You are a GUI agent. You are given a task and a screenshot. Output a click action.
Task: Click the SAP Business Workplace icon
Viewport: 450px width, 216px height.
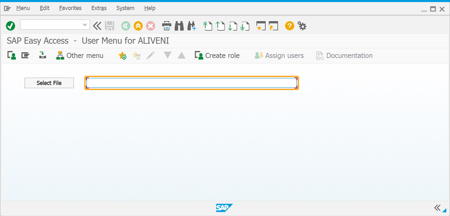(42, 55)
